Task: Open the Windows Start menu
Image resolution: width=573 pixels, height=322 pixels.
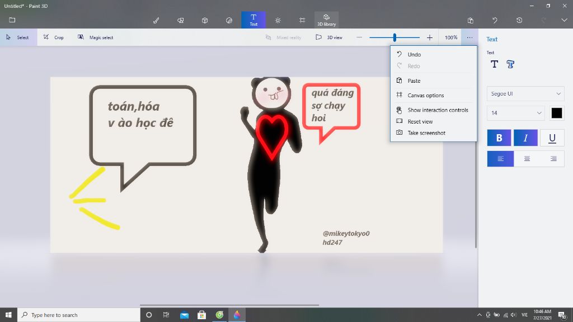Action: pos(8,315)
